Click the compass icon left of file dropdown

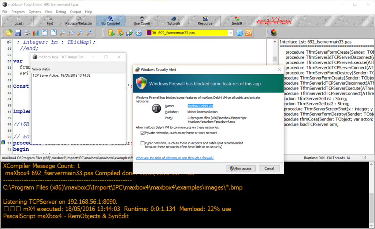point(138,33)
